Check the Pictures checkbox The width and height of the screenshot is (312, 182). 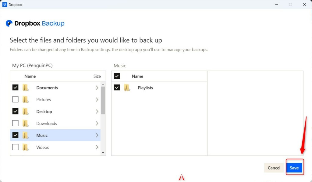(x=15, y=99)
